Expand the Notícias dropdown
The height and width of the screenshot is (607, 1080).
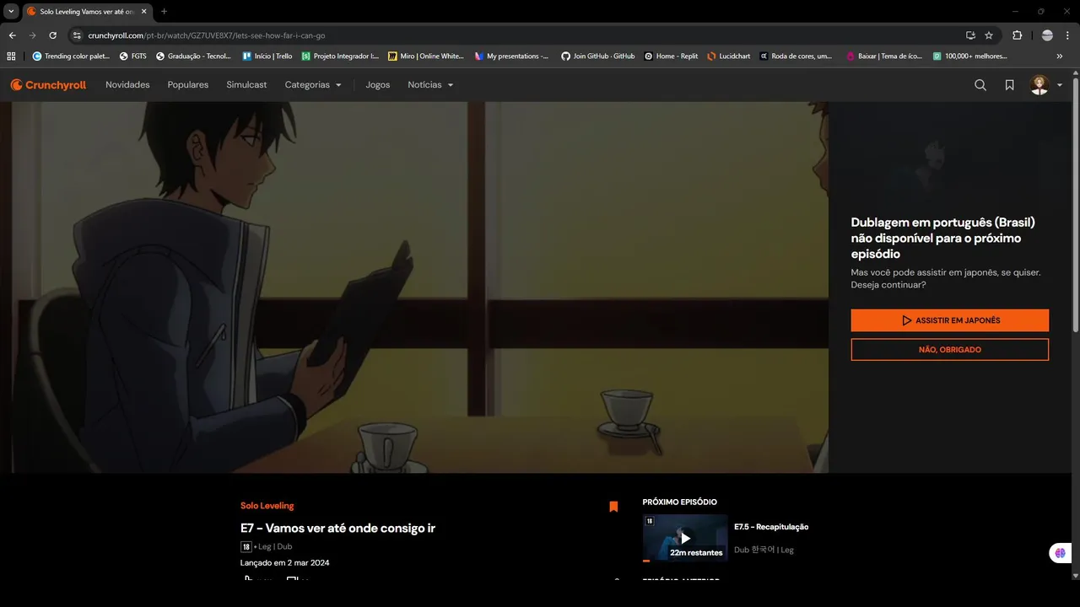coord(430,85)
